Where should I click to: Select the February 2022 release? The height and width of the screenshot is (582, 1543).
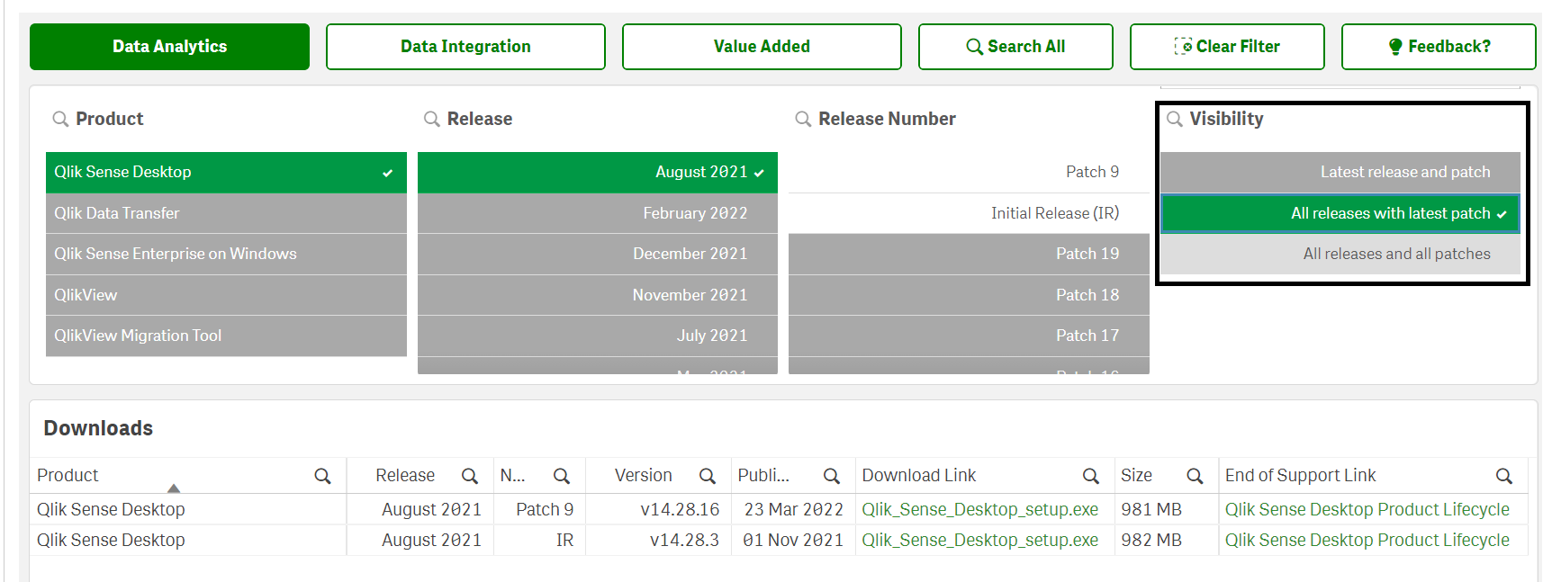(x=598, y=213)
